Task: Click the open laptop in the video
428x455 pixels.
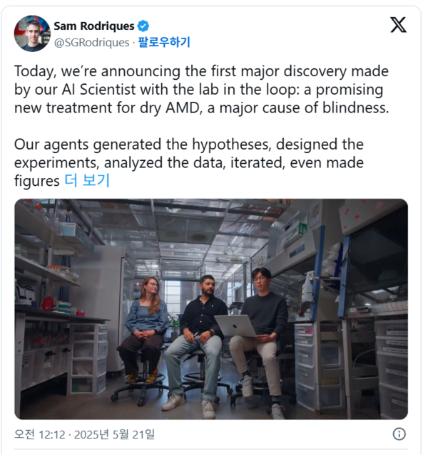Action: (x=238, y=326)
